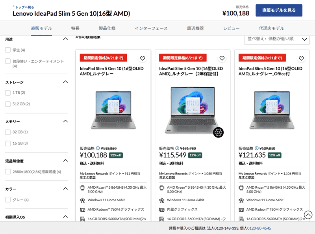The image size is (315, 234).
Task: Open ルナグレー_Office付 product title
Action: [271, 71]
